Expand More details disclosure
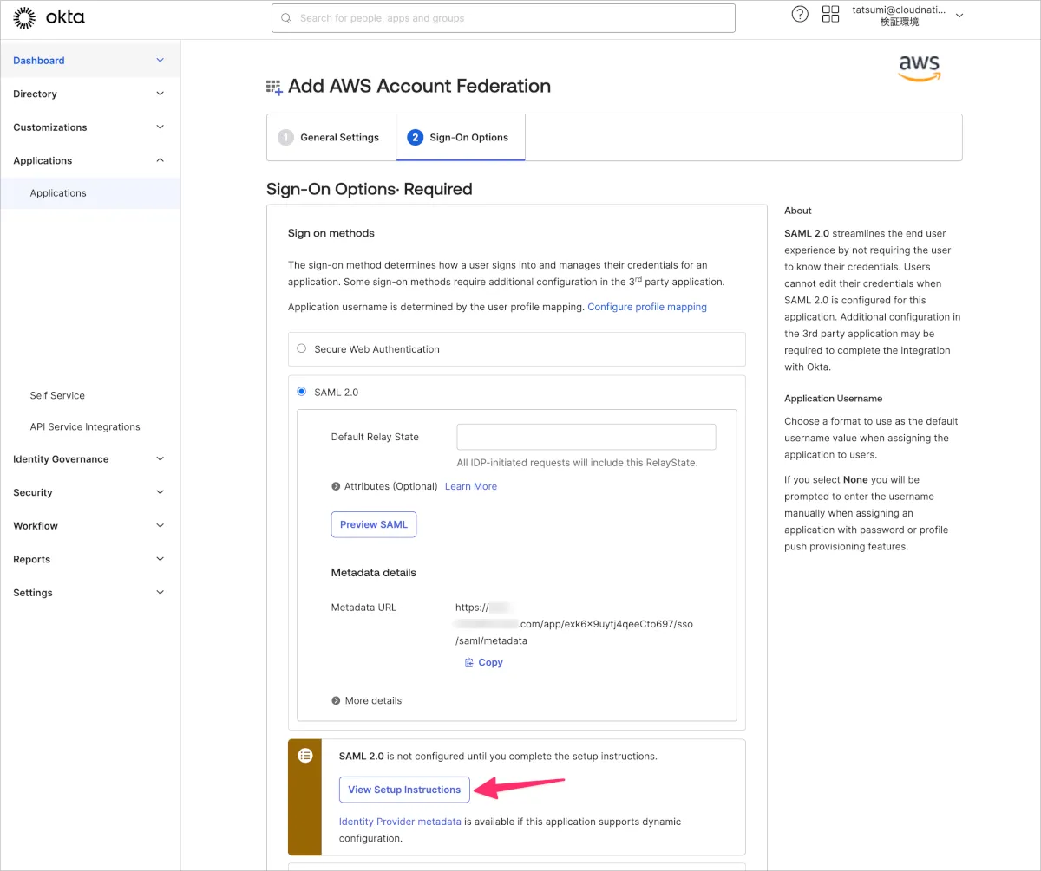1041x871 pixels. pyautogui.click(x=336, y=701)
